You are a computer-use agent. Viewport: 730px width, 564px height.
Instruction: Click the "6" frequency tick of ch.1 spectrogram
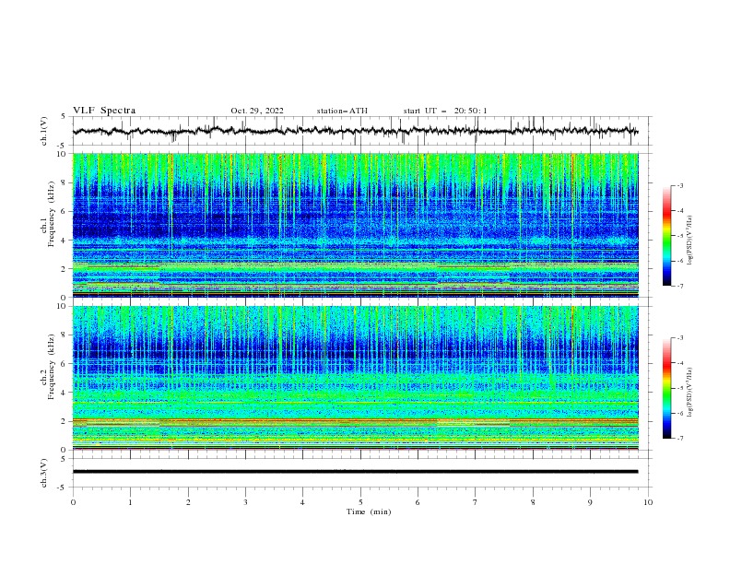point(65,211)
